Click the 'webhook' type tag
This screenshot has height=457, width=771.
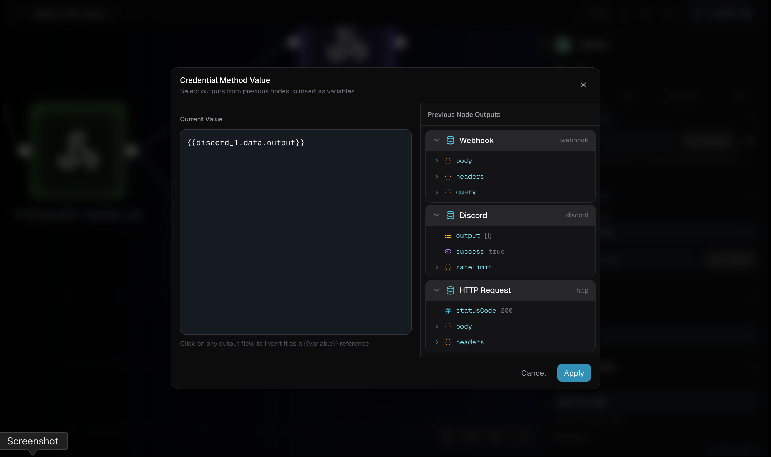point(574,140)
